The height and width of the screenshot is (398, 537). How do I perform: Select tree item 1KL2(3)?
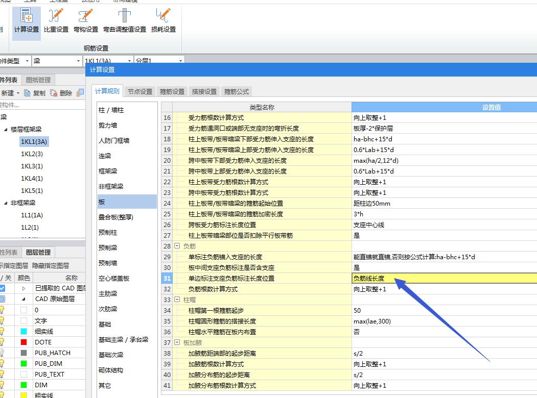[32, 154]
